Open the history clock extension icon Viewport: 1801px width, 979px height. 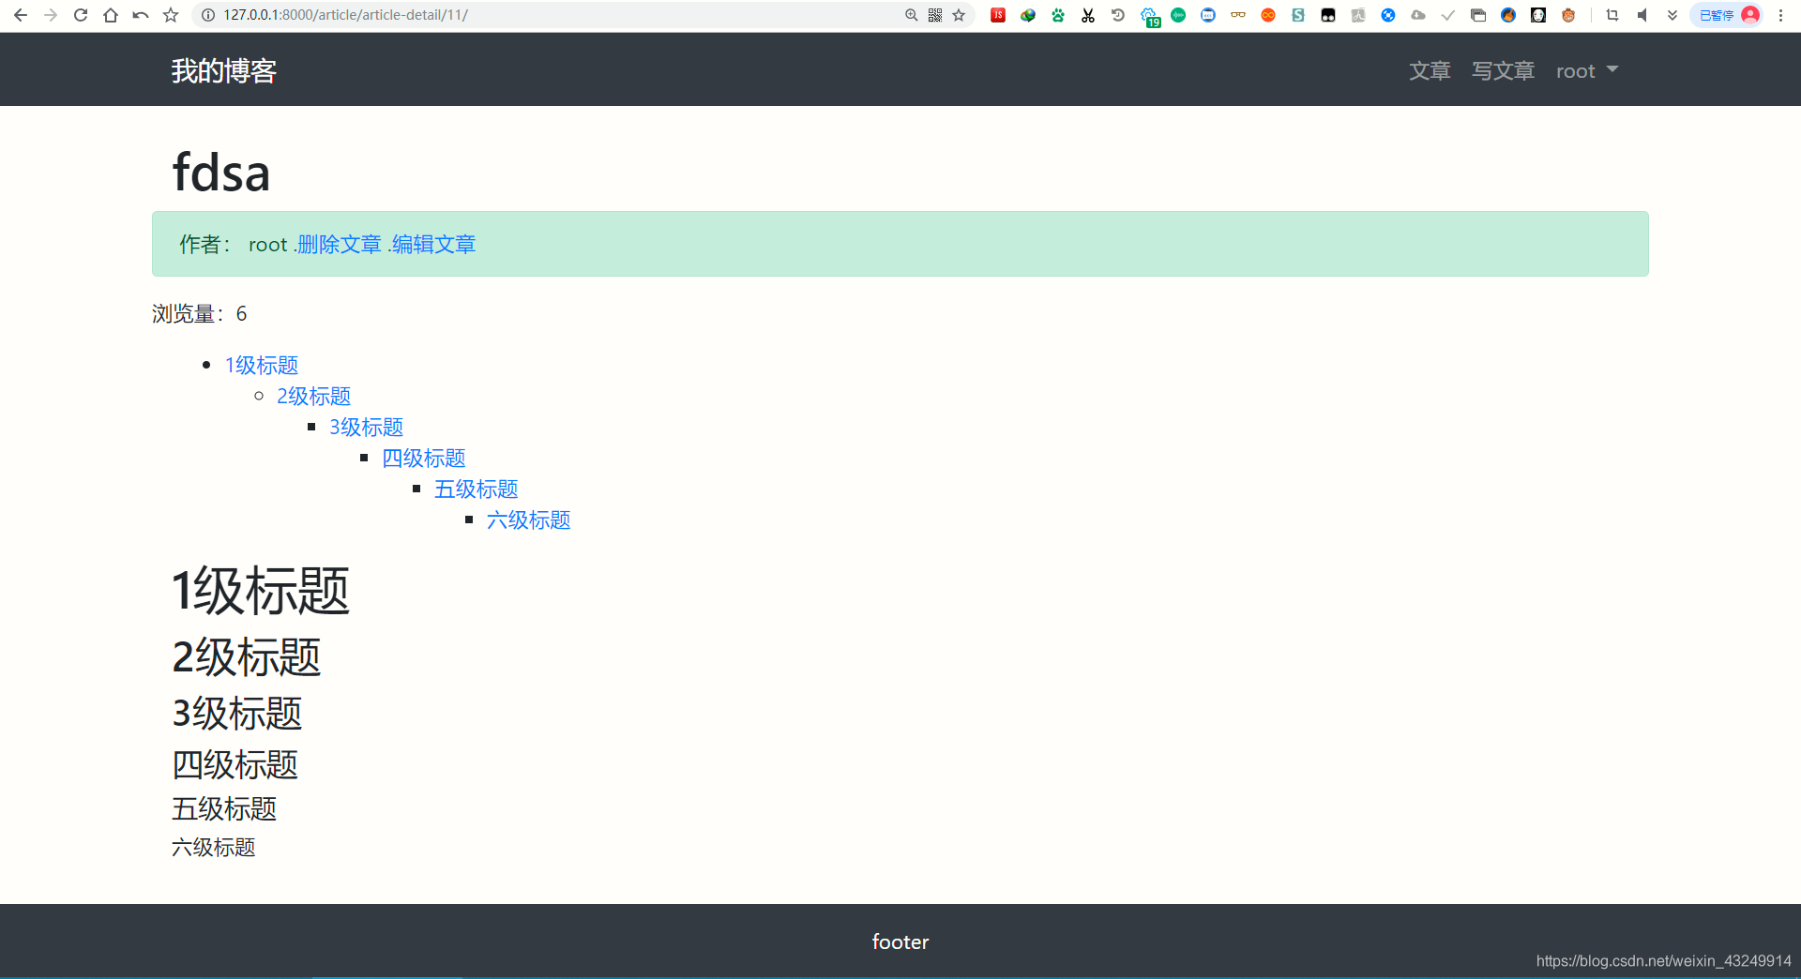click(x=1118, y=15)
